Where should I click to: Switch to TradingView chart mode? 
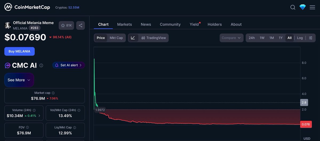[154, 38]
